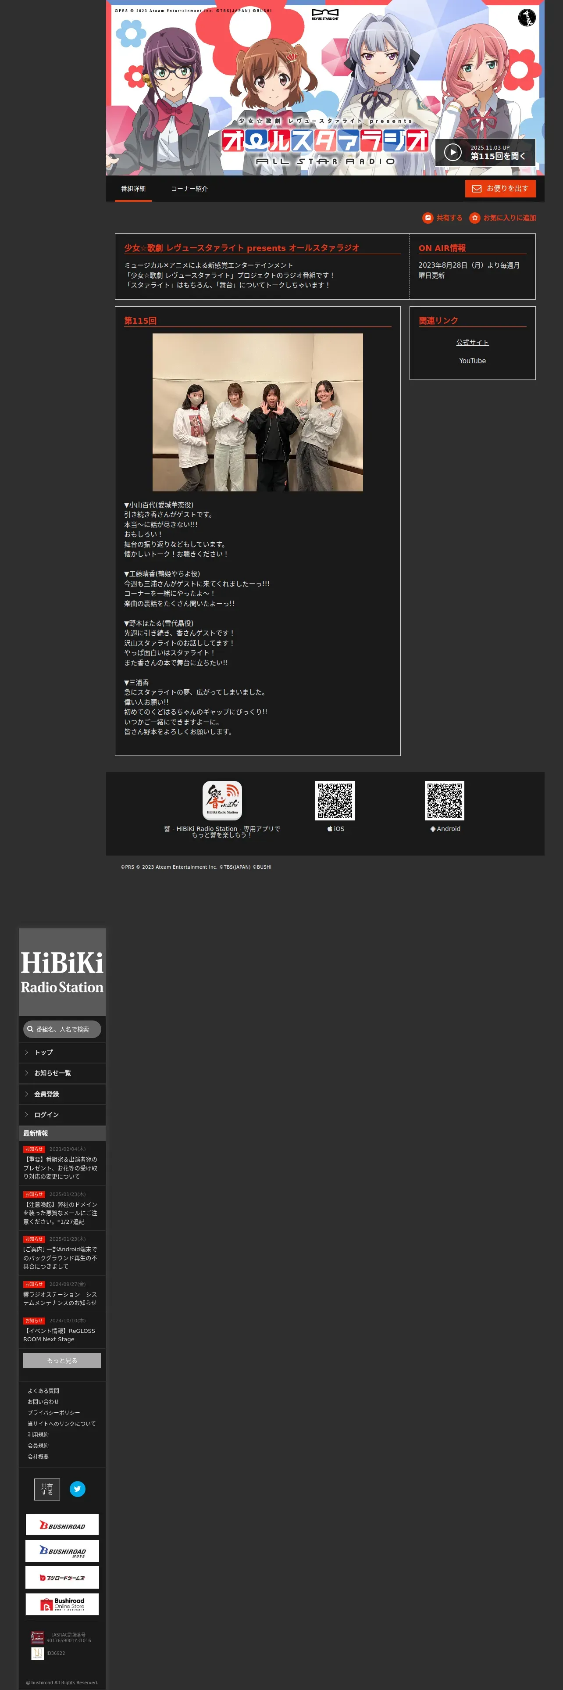Click the red 第115回 section heading
Image resolution: width=563 pixels, height=1690 pixels.
point(140,321)
